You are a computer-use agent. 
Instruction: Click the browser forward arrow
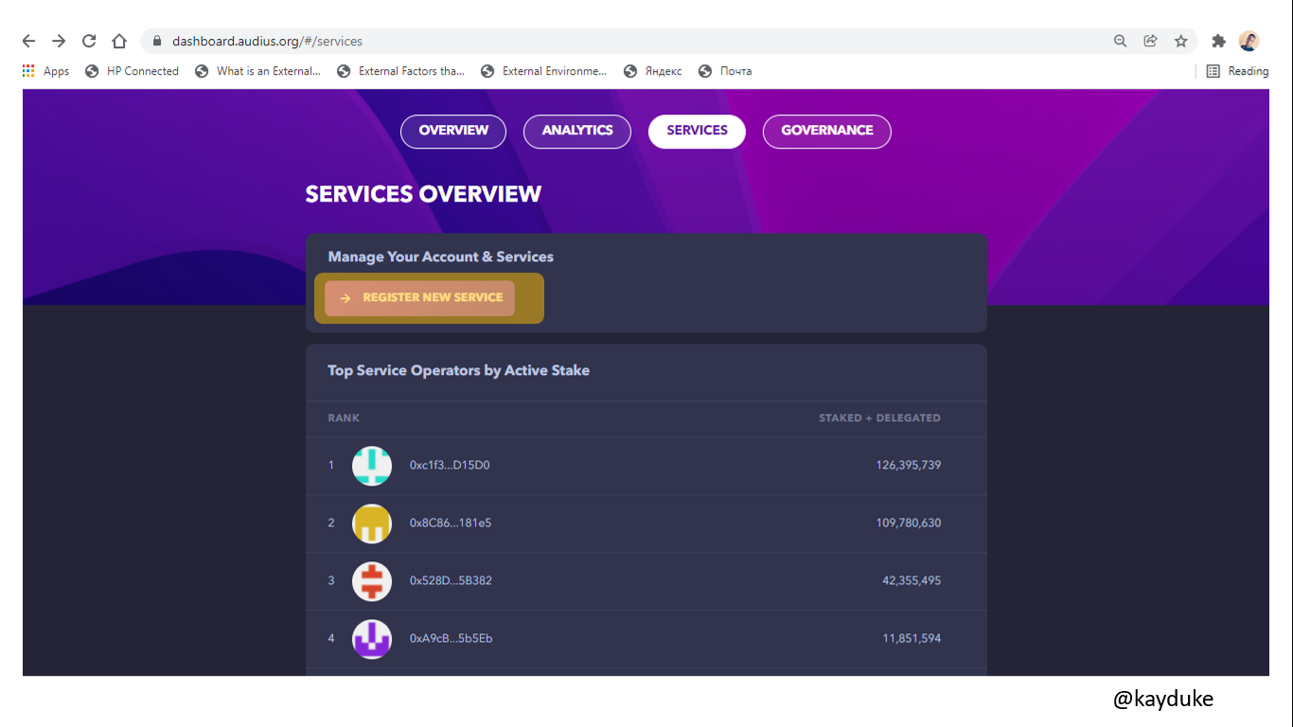point(59,41)
